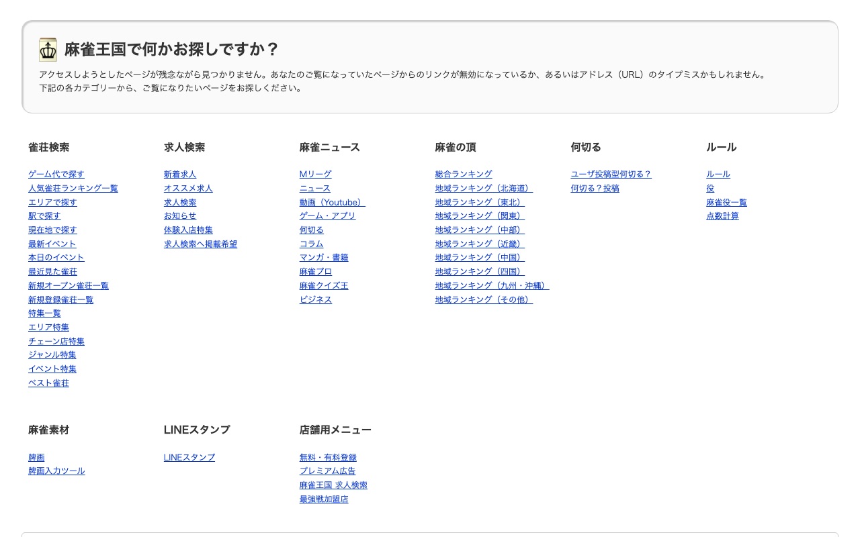Open the 点数計算 rules page

[x=722, y=215]
